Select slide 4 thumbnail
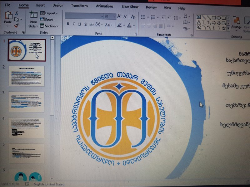Viewport: 250px width, 187px height. click(x=27, y=128)
